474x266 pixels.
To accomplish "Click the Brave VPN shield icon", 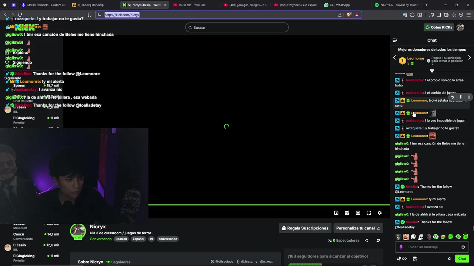I will point(461,15).
